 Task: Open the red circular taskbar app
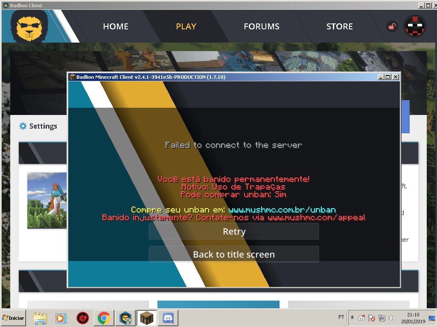click(x=82, y=318)
